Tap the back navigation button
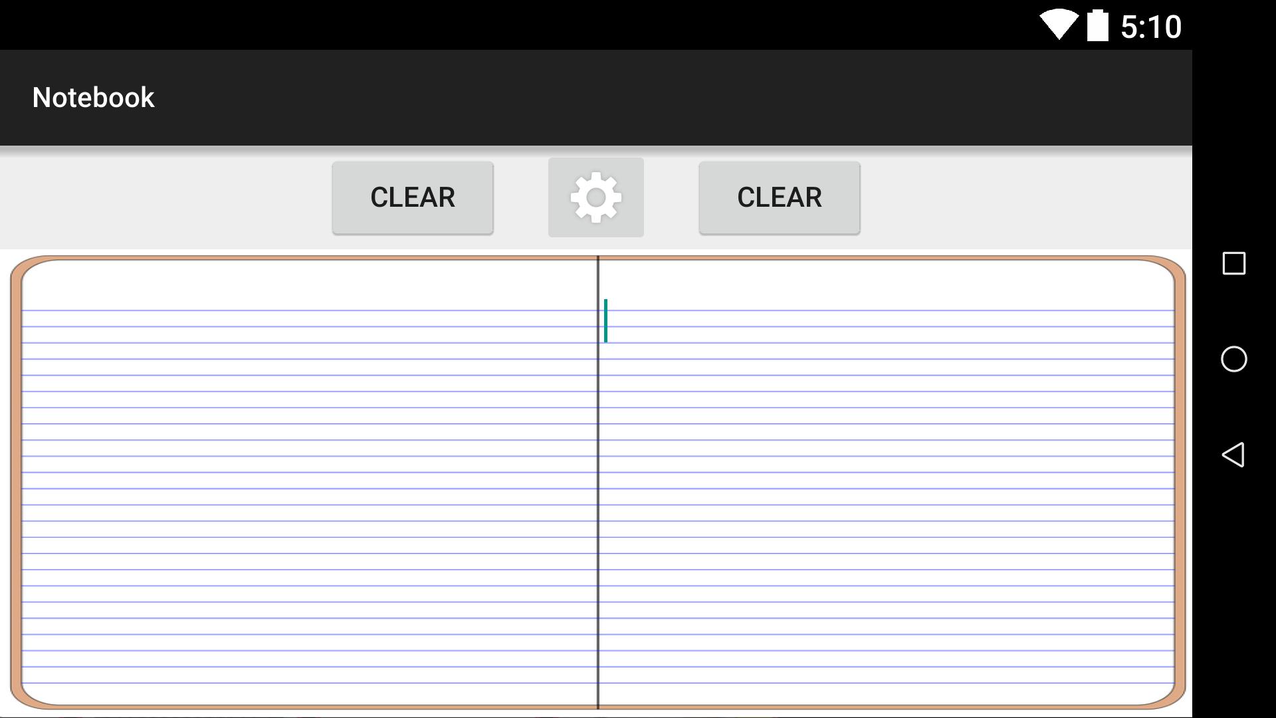Screen dimensions: 1276x718 [x=1233, y=454]
